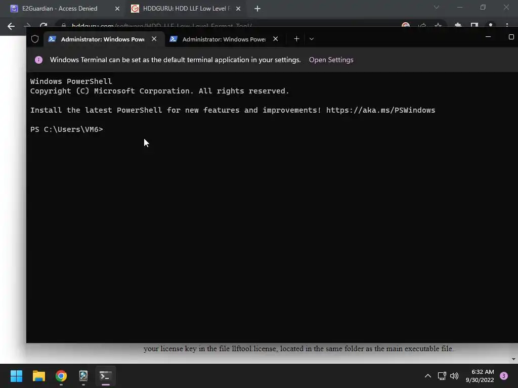
Task: Close the E2Guardian Chrome tab
Action: pyautogui.click(x=117, y=9)
